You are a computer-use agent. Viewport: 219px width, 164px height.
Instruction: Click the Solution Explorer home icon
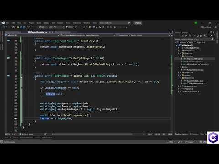pyautogui.click(x=182, y=36)
